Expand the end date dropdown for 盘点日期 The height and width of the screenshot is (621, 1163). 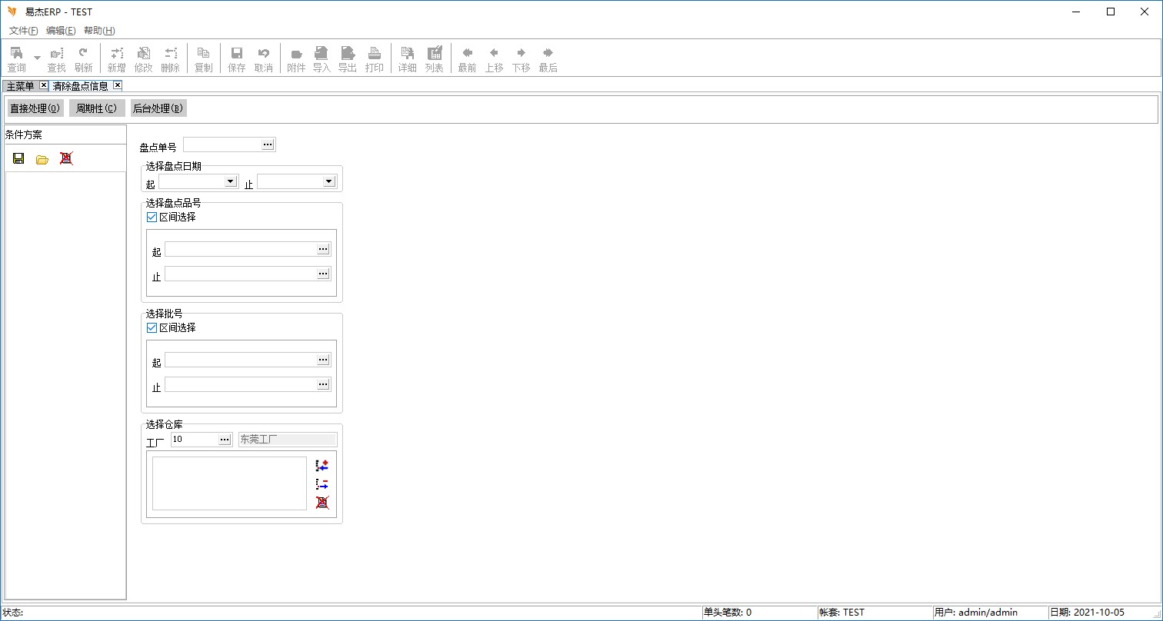[x=328, y=181]
